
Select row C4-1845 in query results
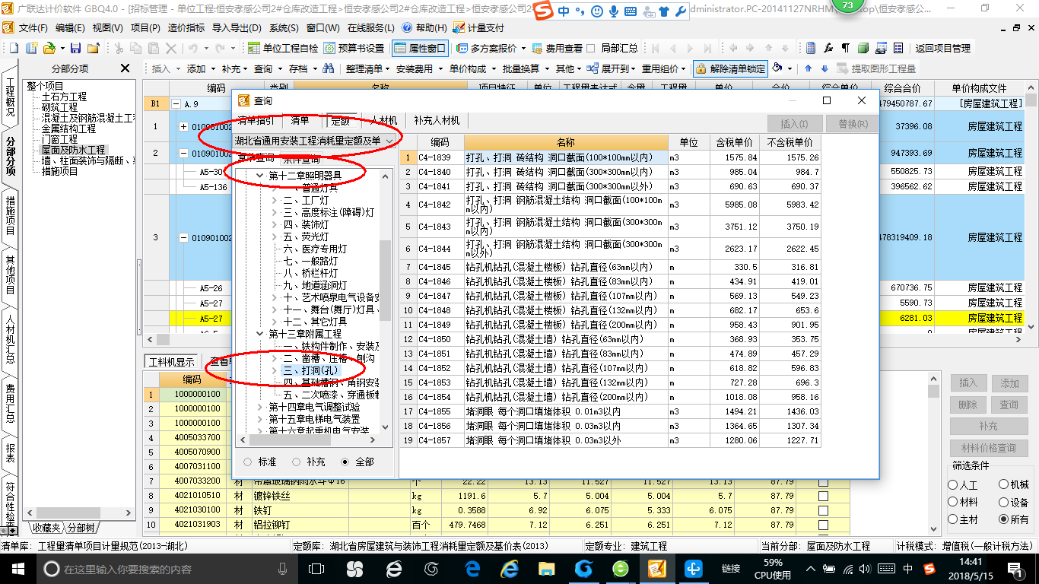[x=610, y=267]
